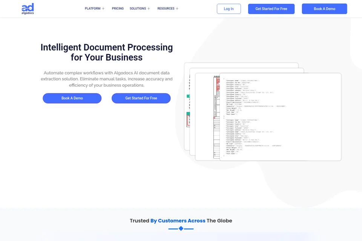Click the Intelligent Document Processing headline
The width and height of the screenshot is (362, 241).
pyautogui.click(x=107, y=52)
